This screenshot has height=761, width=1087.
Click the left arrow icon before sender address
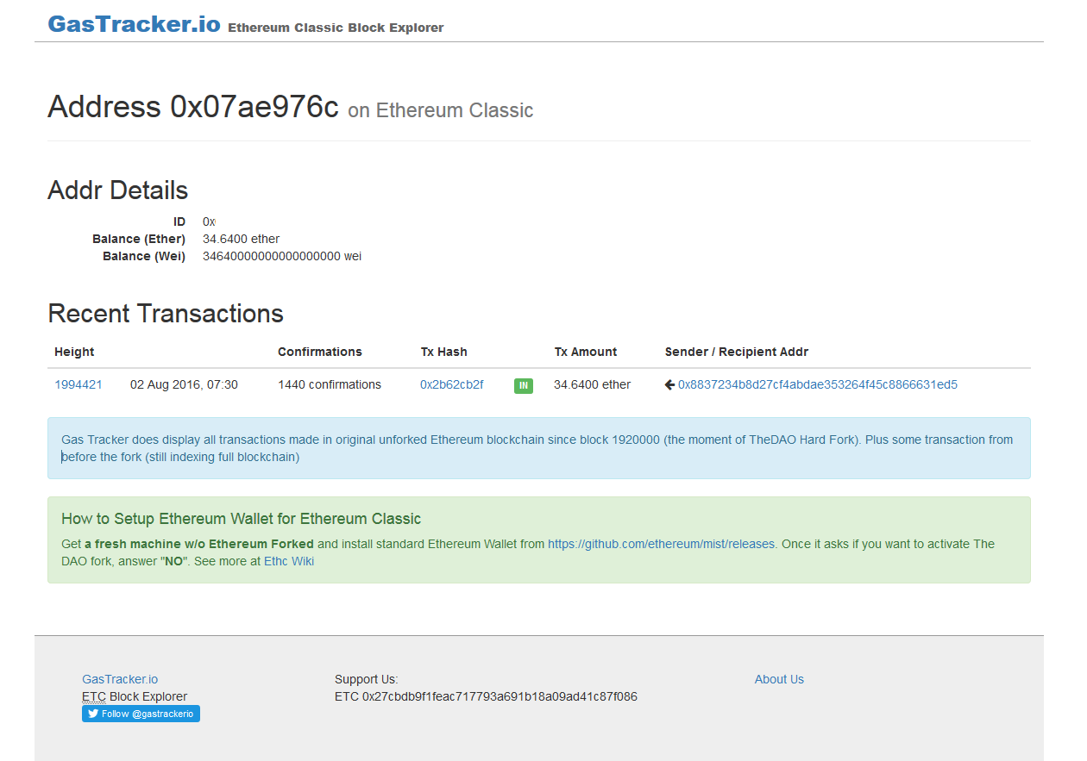click(669, 384)
